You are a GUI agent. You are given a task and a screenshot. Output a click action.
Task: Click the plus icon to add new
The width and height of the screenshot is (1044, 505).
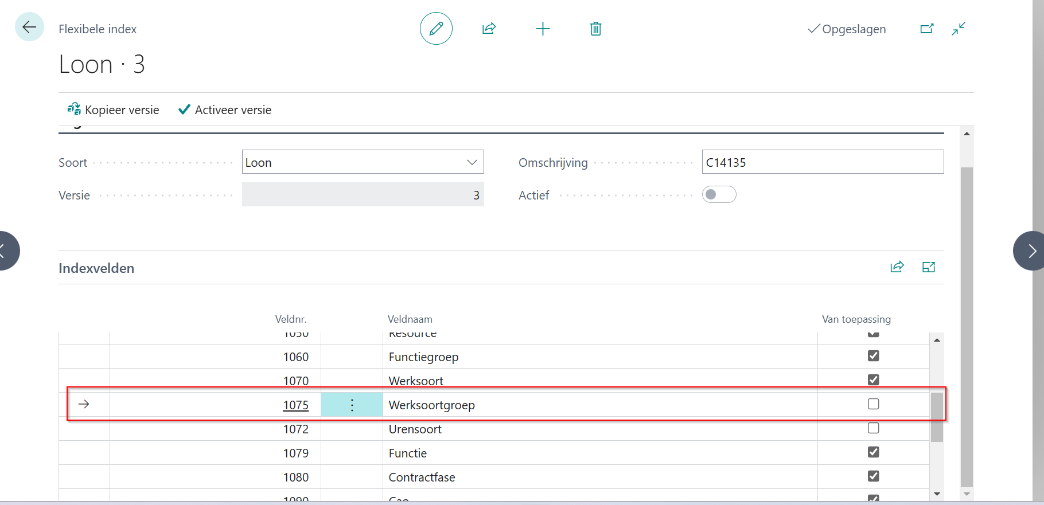543,29
